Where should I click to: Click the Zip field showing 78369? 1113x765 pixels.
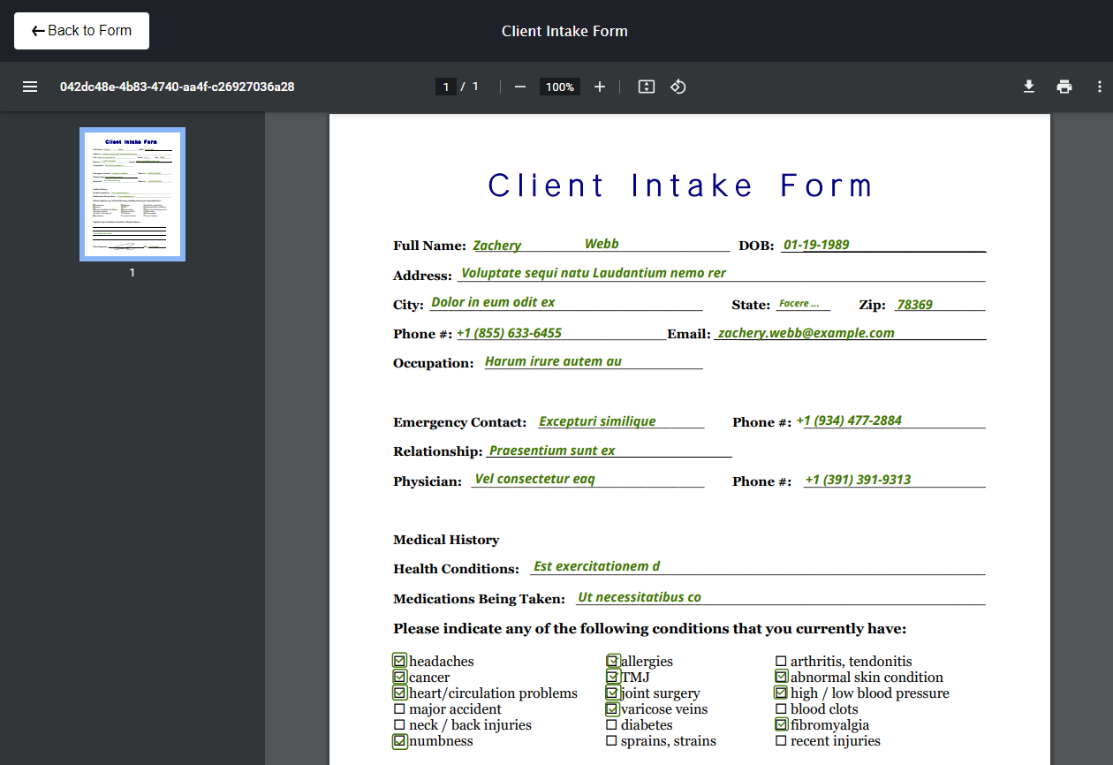point(939,305)
